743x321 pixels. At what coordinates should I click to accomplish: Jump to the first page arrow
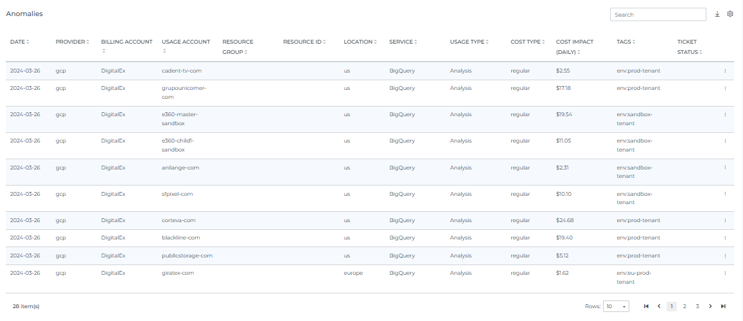(x=646, y=306)
